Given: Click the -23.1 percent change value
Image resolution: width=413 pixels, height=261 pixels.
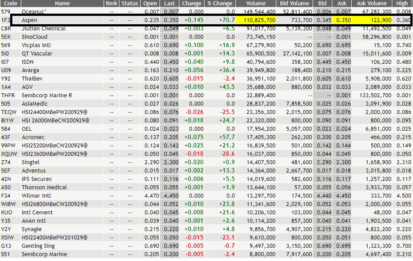Looking at the screenshot, I should (x=227, y=238).
